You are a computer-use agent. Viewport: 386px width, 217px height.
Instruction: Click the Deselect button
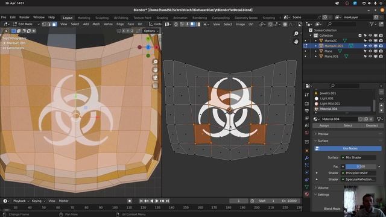pos(372,125)
